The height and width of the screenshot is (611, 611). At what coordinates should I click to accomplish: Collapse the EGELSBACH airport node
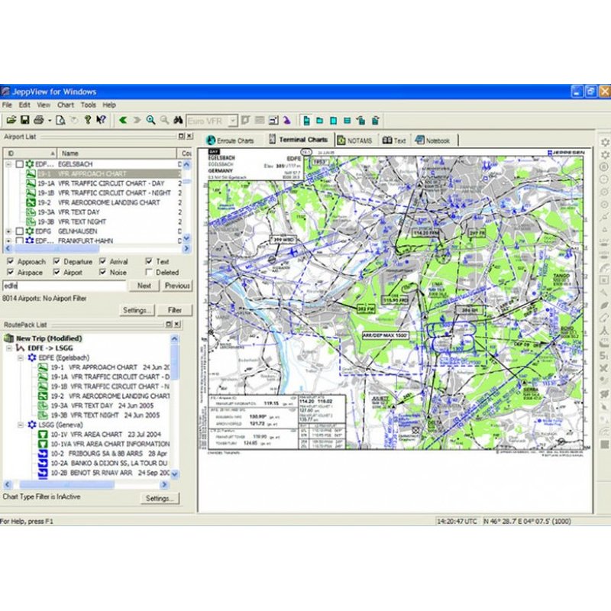(x=8, y=164)
